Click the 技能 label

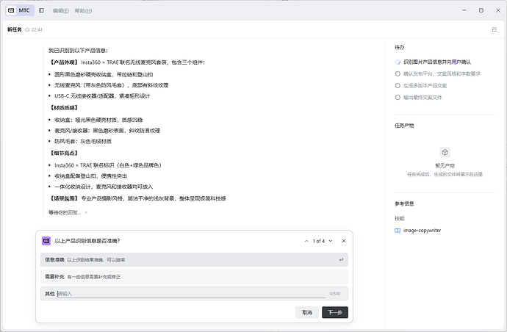pos(399,219)
